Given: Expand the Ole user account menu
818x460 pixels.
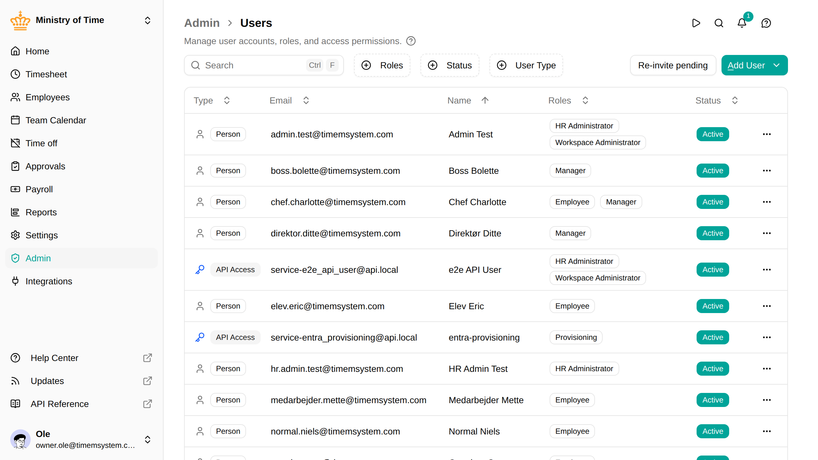Looking at the screenshot, I should 147,440.
